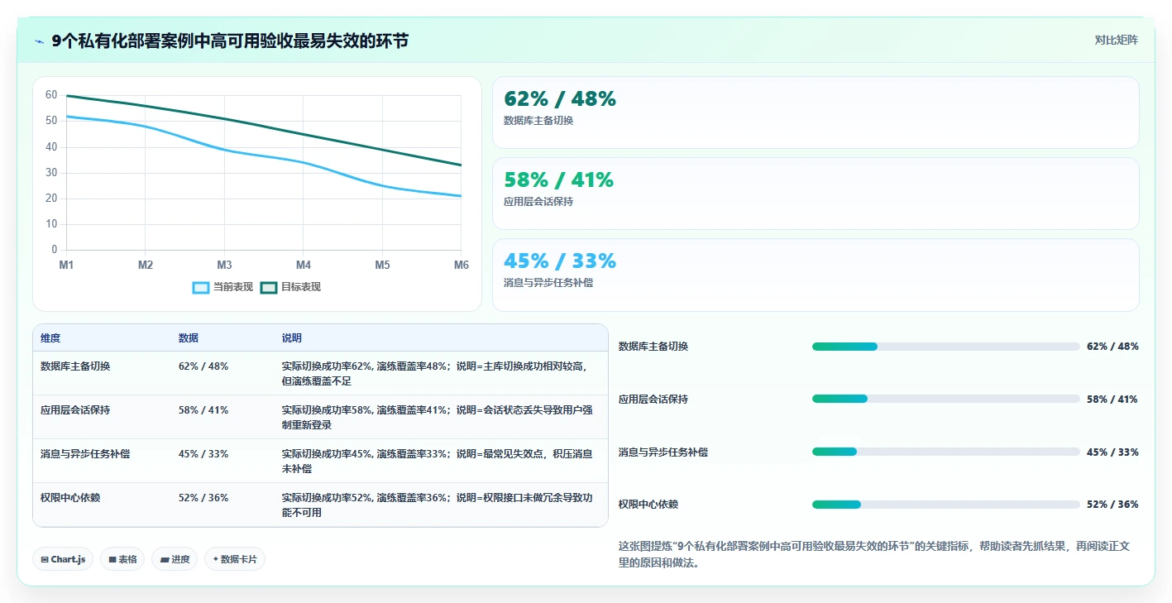The image size is (1172, 603).
Task: Click the M5 axis label on chart
Action: pyautogui.click(x=382, y=265)
